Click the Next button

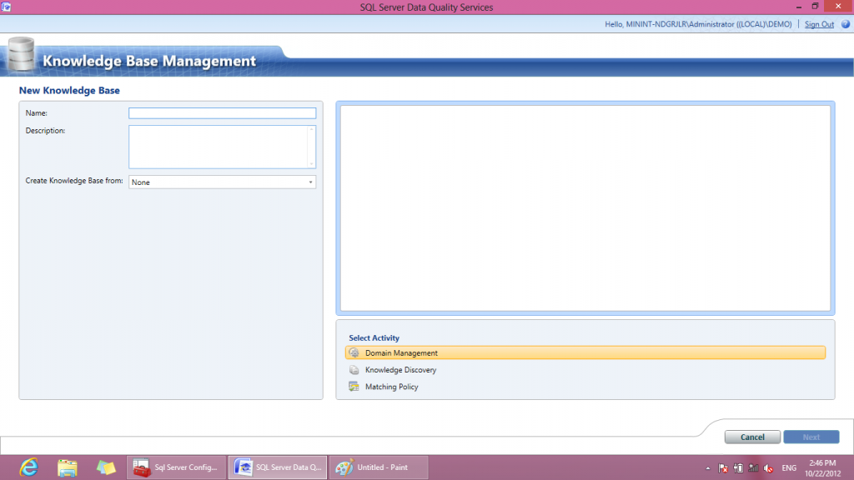pyautogui.click(x=811, y=437)
